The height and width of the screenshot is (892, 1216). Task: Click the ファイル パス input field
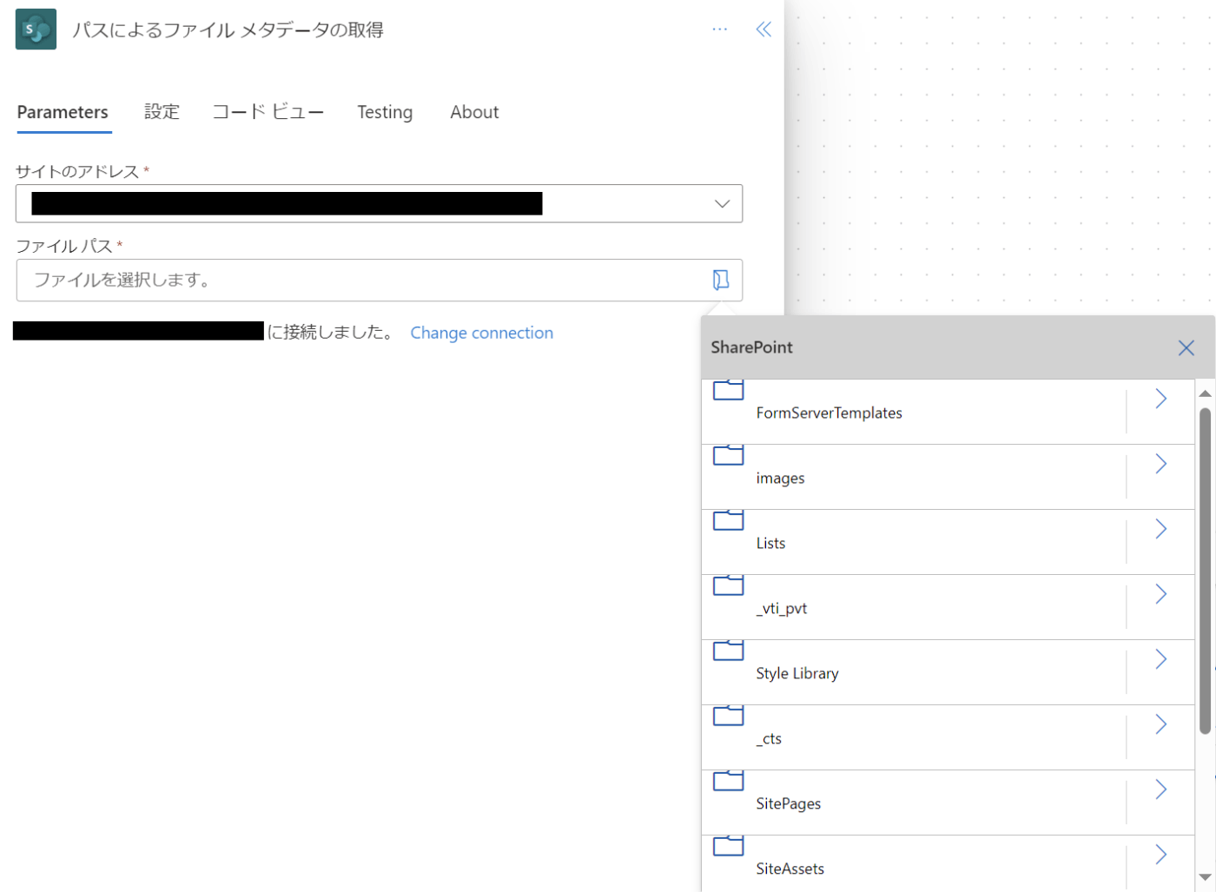[x=379, y=280]
